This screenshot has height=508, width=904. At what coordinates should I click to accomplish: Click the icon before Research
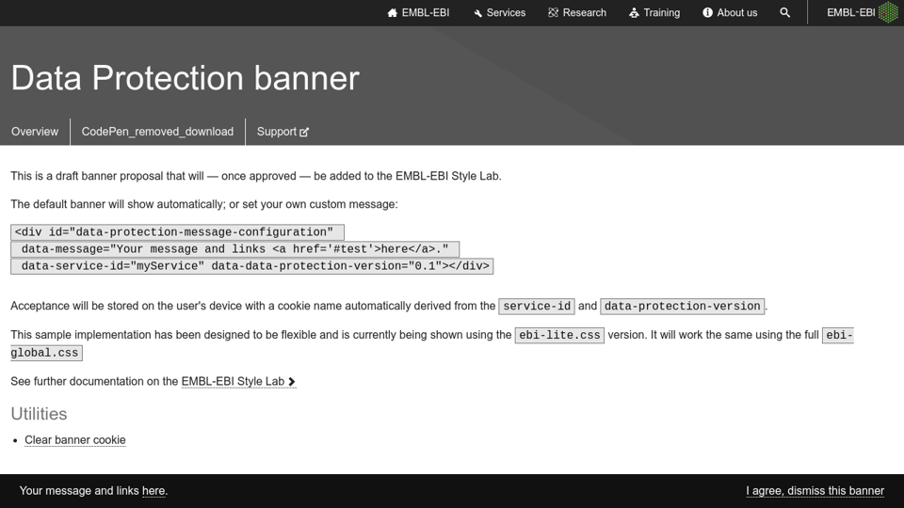point(554,12)
